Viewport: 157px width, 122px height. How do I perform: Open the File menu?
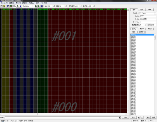(4, 3)
